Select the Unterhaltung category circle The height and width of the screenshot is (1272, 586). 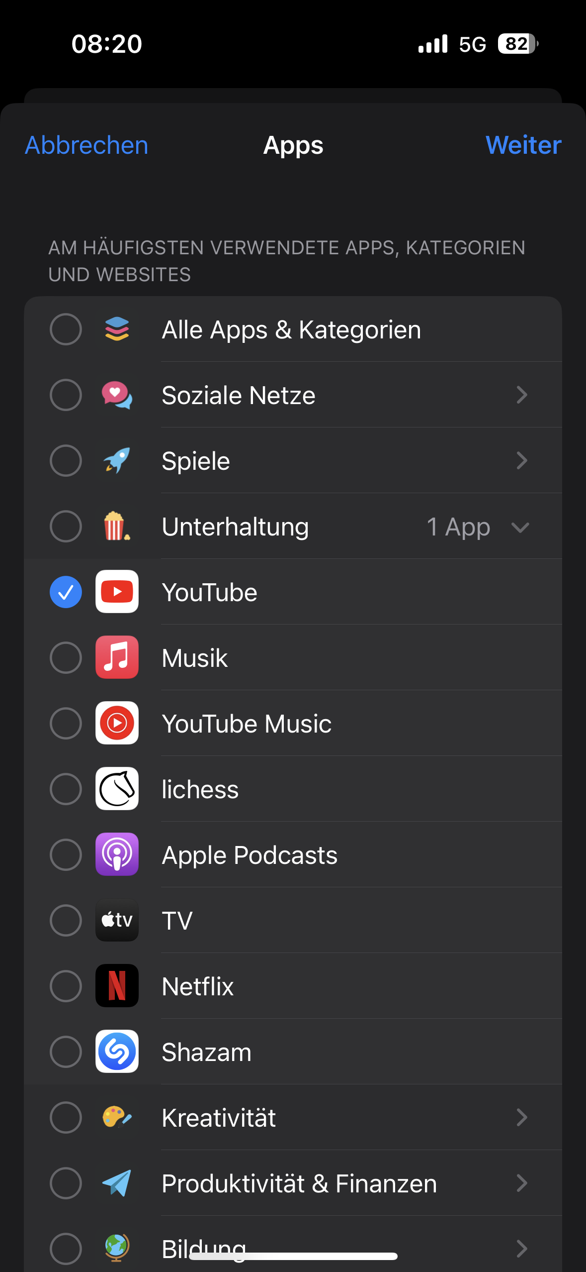coord(66,527)
